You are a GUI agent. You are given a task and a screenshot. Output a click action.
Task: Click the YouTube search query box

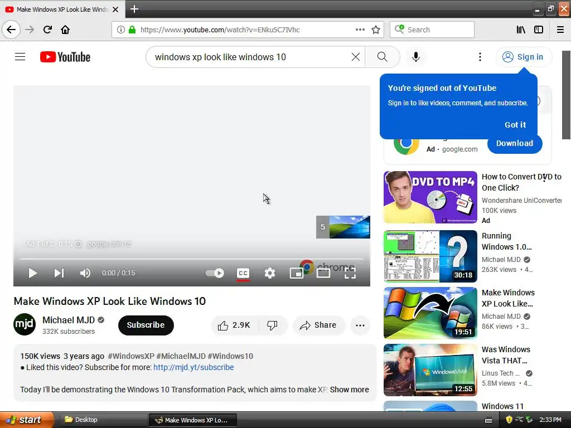click(x=251, y=57)
